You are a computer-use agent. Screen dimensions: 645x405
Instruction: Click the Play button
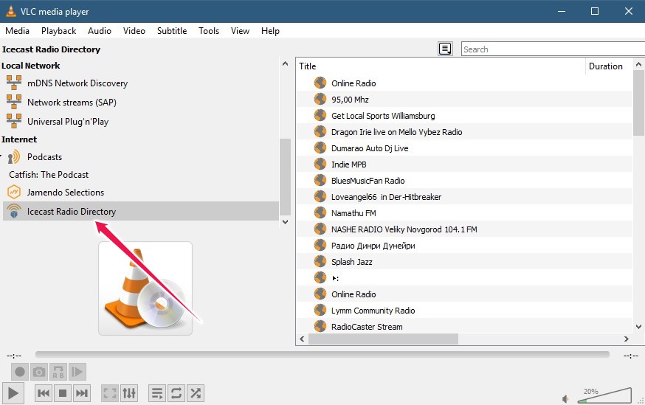(x=13, y=393)
